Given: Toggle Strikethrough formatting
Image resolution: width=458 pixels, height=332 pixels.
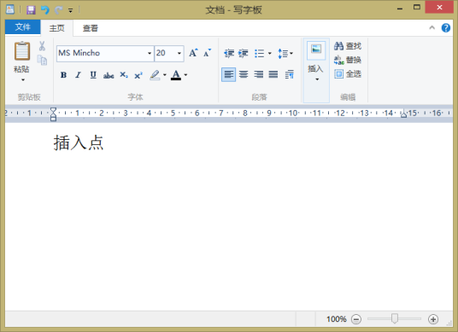Looking at the screenshot, I should point(109,75).
